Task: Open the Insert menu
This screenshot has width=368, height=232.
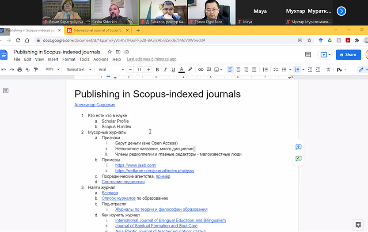Action: 53,59
